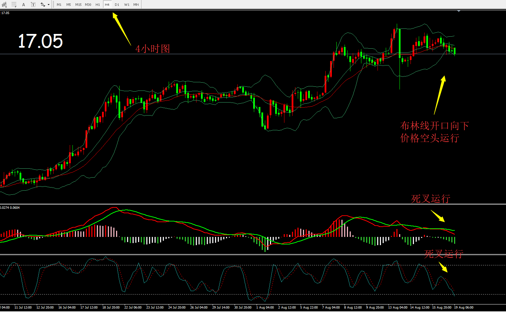Image resolution: width=506 pixels, height=312 pixels.
Task: Click the small 17.05 price text at chart top-left
Action: pyautogui.click(x=5, y=13)
